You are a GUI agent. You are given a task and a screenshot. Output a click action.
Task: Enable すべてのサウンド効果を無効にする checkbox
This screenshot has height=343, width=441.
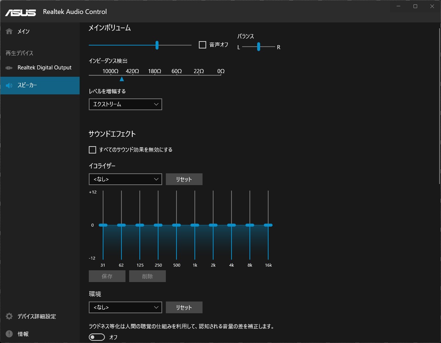pyautogui.click(x=92, y=150)
